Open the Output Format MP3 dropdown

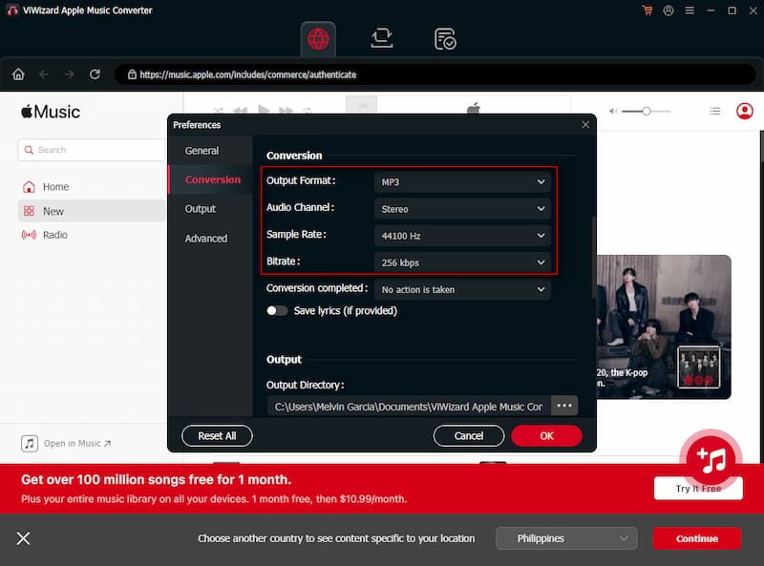click(x=463, y=181)
